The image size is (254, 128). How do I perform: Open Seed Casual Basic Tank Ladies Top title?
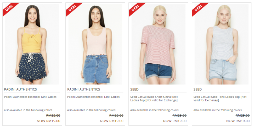tap(220, 99)
